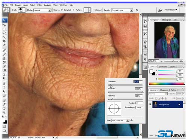Open the Filter menu

40,5
